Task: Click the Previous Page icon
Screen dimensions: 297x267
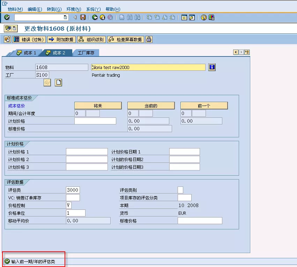Action: [x=157, y=17]
